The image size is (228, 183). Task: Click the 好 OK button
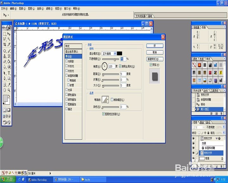point(155,46)
